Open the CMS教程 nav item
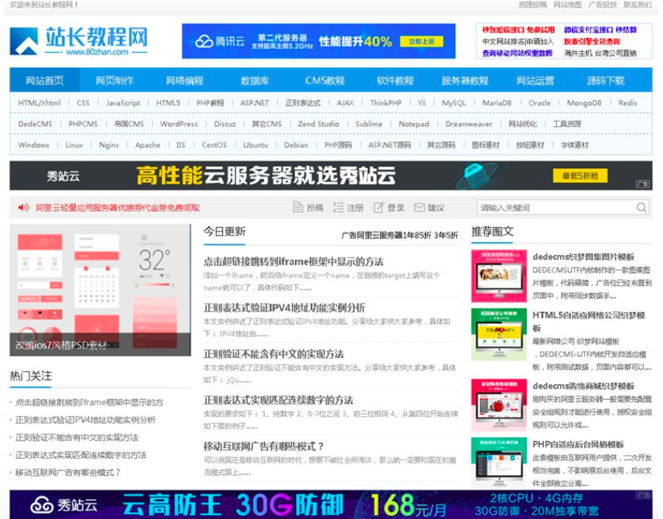 click(x=325, y=81)
